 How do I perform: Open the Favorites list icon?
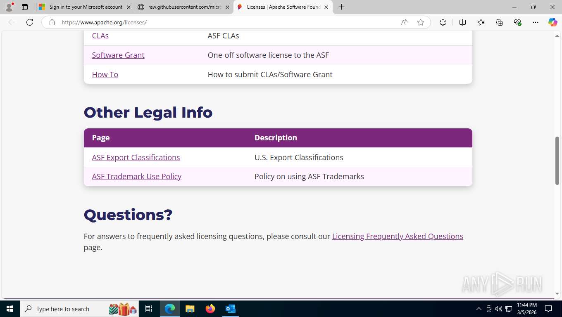pyautogui.click(x=481, y=22)
